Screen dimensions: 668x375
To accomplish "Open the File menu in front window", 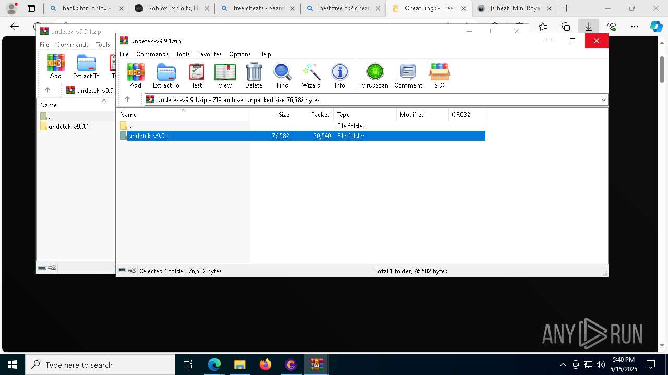I will point(124,54).
